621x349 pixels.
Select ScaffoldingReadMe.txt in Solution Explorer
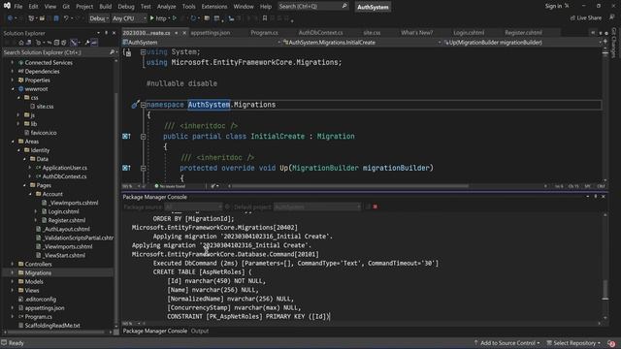52,326
